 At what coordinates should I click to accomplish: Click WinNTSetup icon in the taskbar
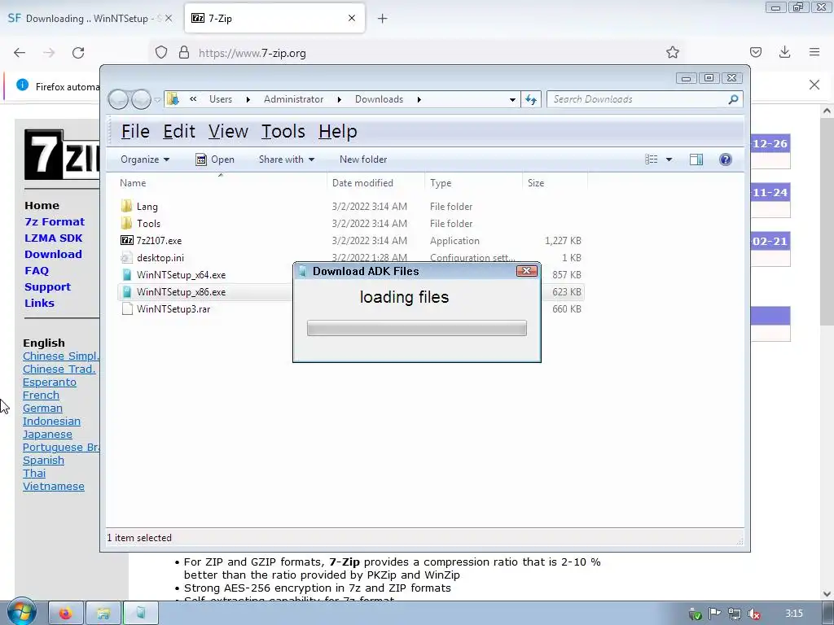[140, 614]
